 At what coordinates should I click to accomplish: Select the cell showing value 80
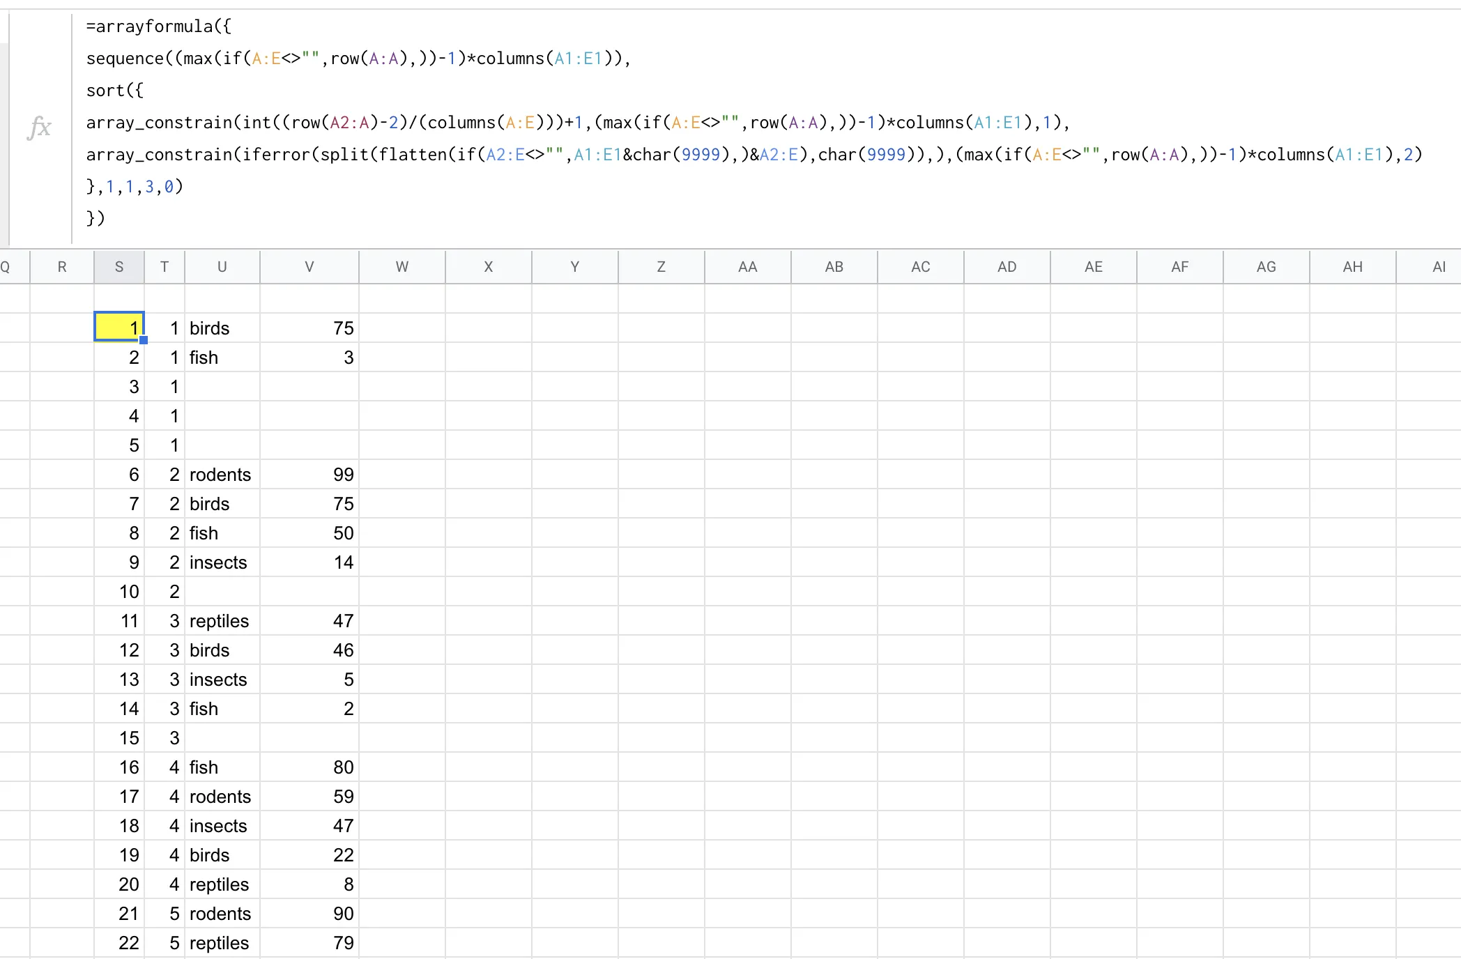pos(309,767)
